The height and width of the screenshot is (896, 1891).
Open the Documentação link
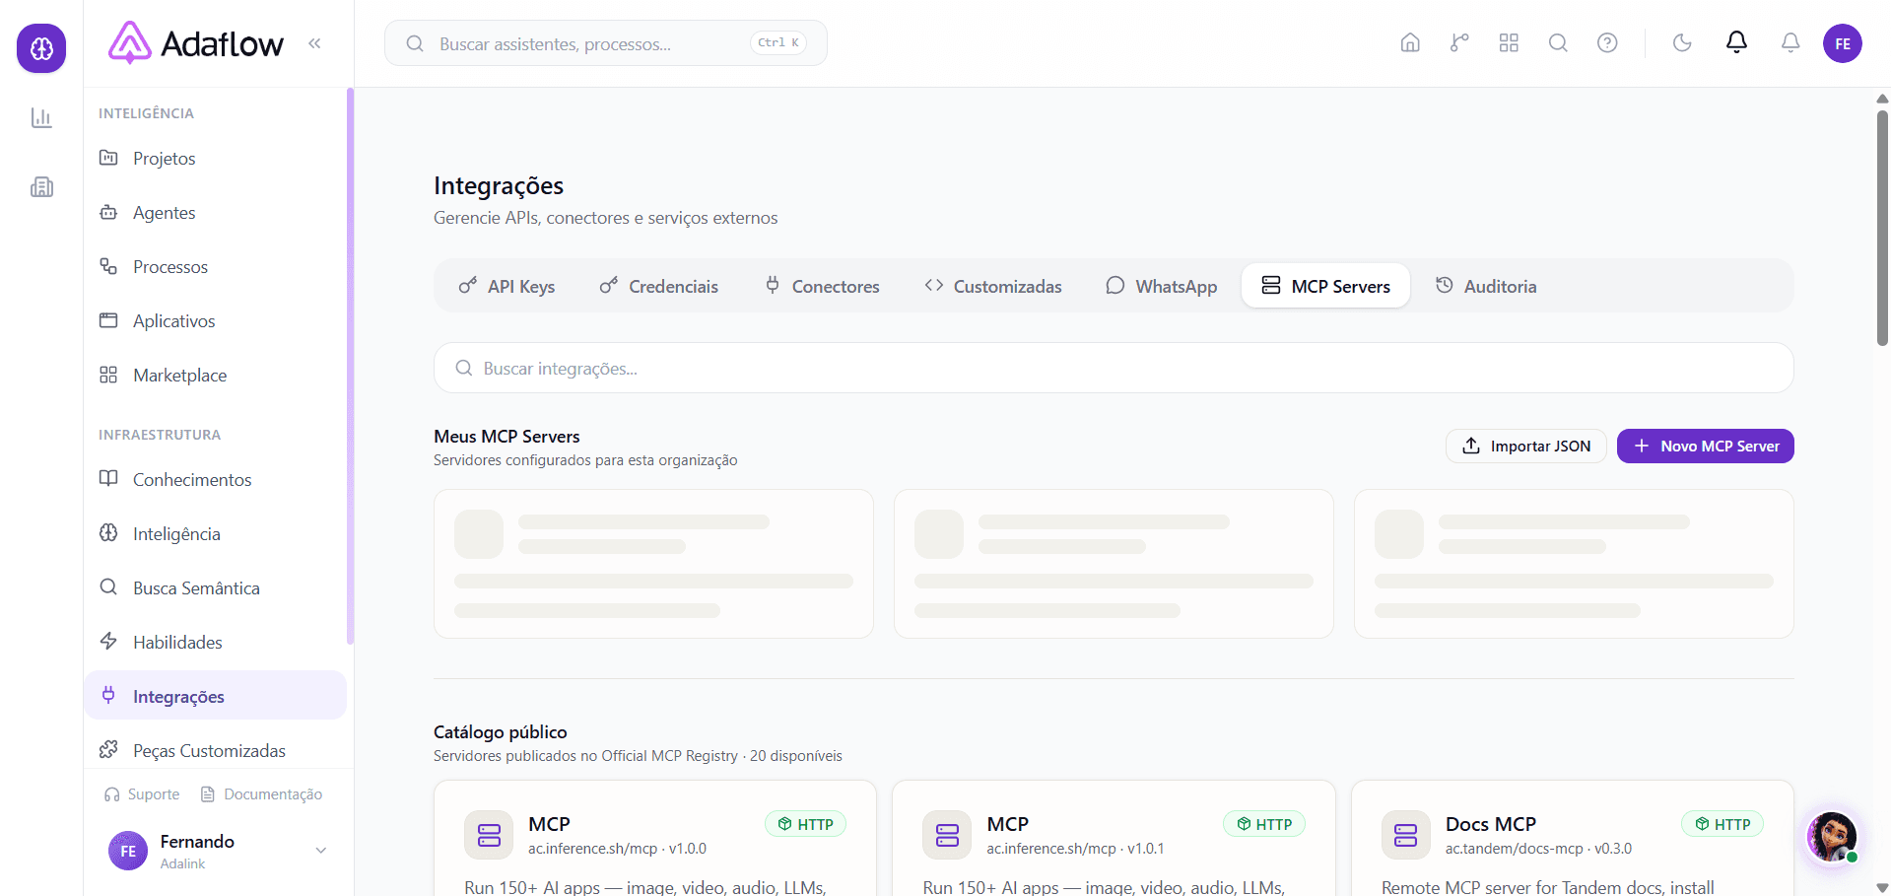pos(261,794)
